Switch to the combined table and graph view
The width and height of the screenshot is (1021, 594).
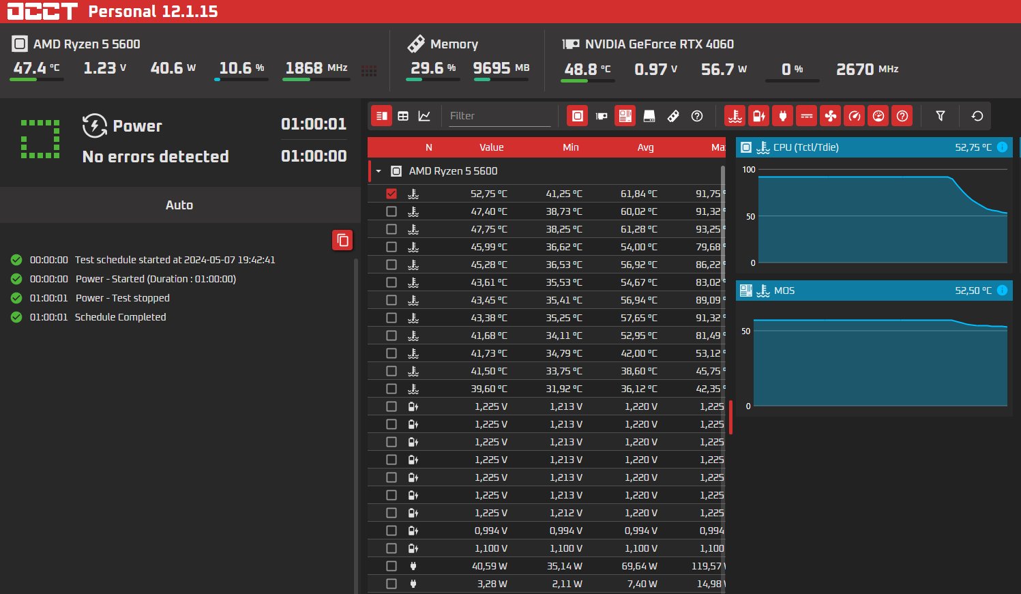(382, 116)
